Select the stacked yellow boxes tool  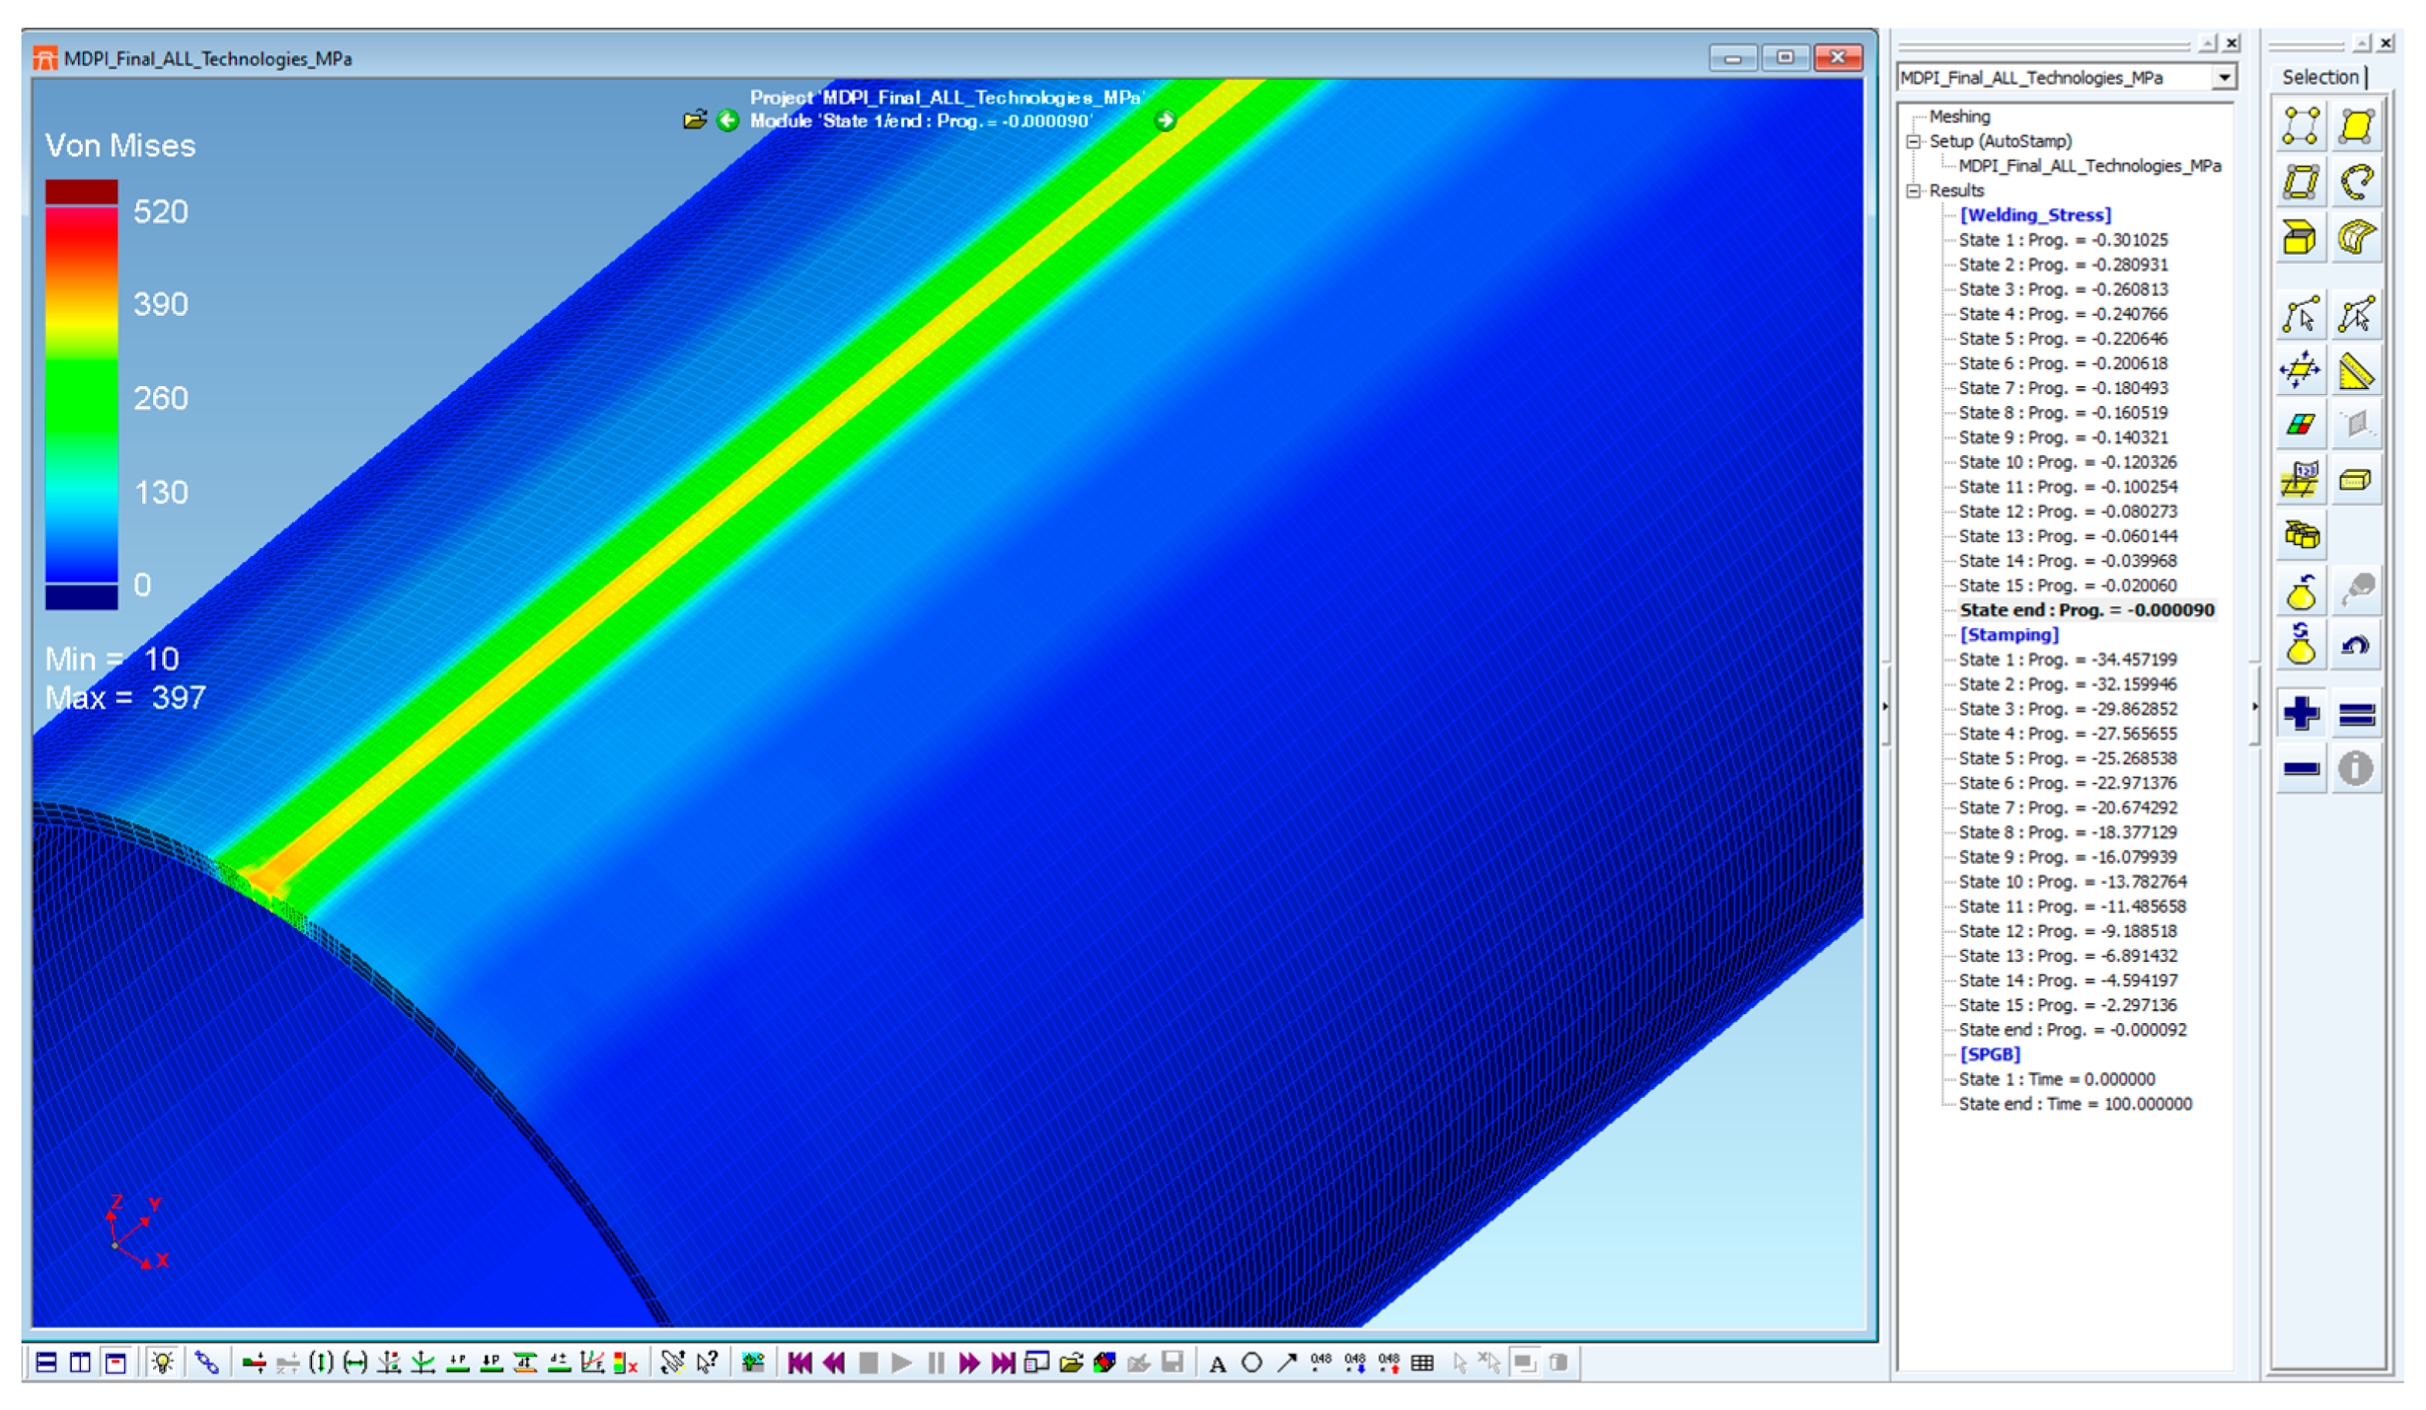(2300, 535)
